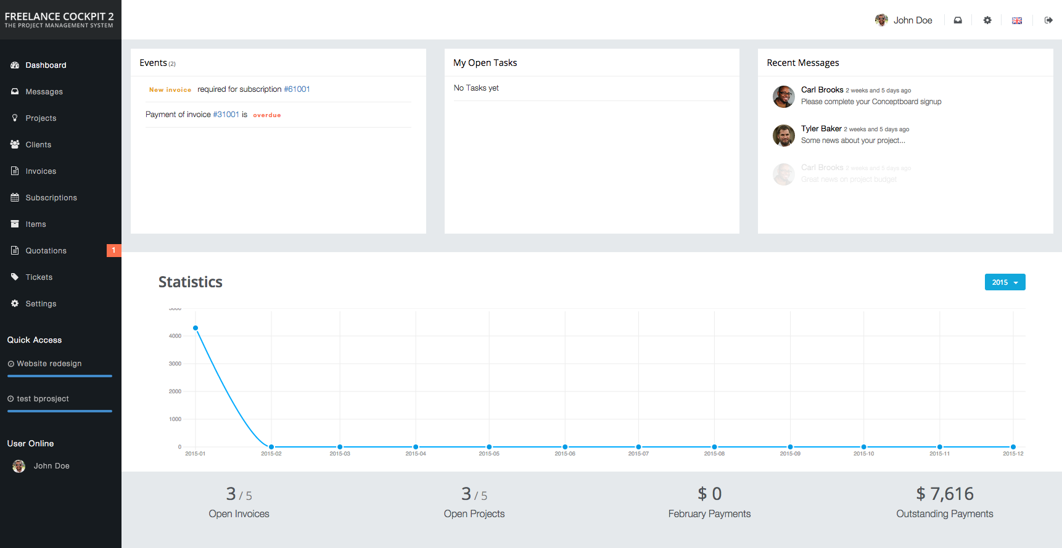
Task: Click the 2015-12 data point on chart
Action: click(x=1013, y=447)
